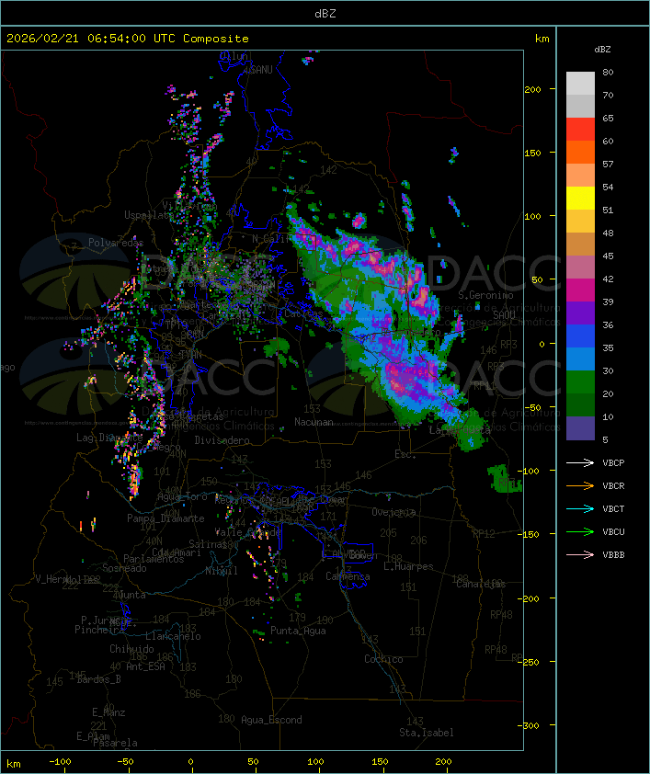650x774 pixels.
Task: Click the -250 vertical axis label
Action: (x=528, y=662)
